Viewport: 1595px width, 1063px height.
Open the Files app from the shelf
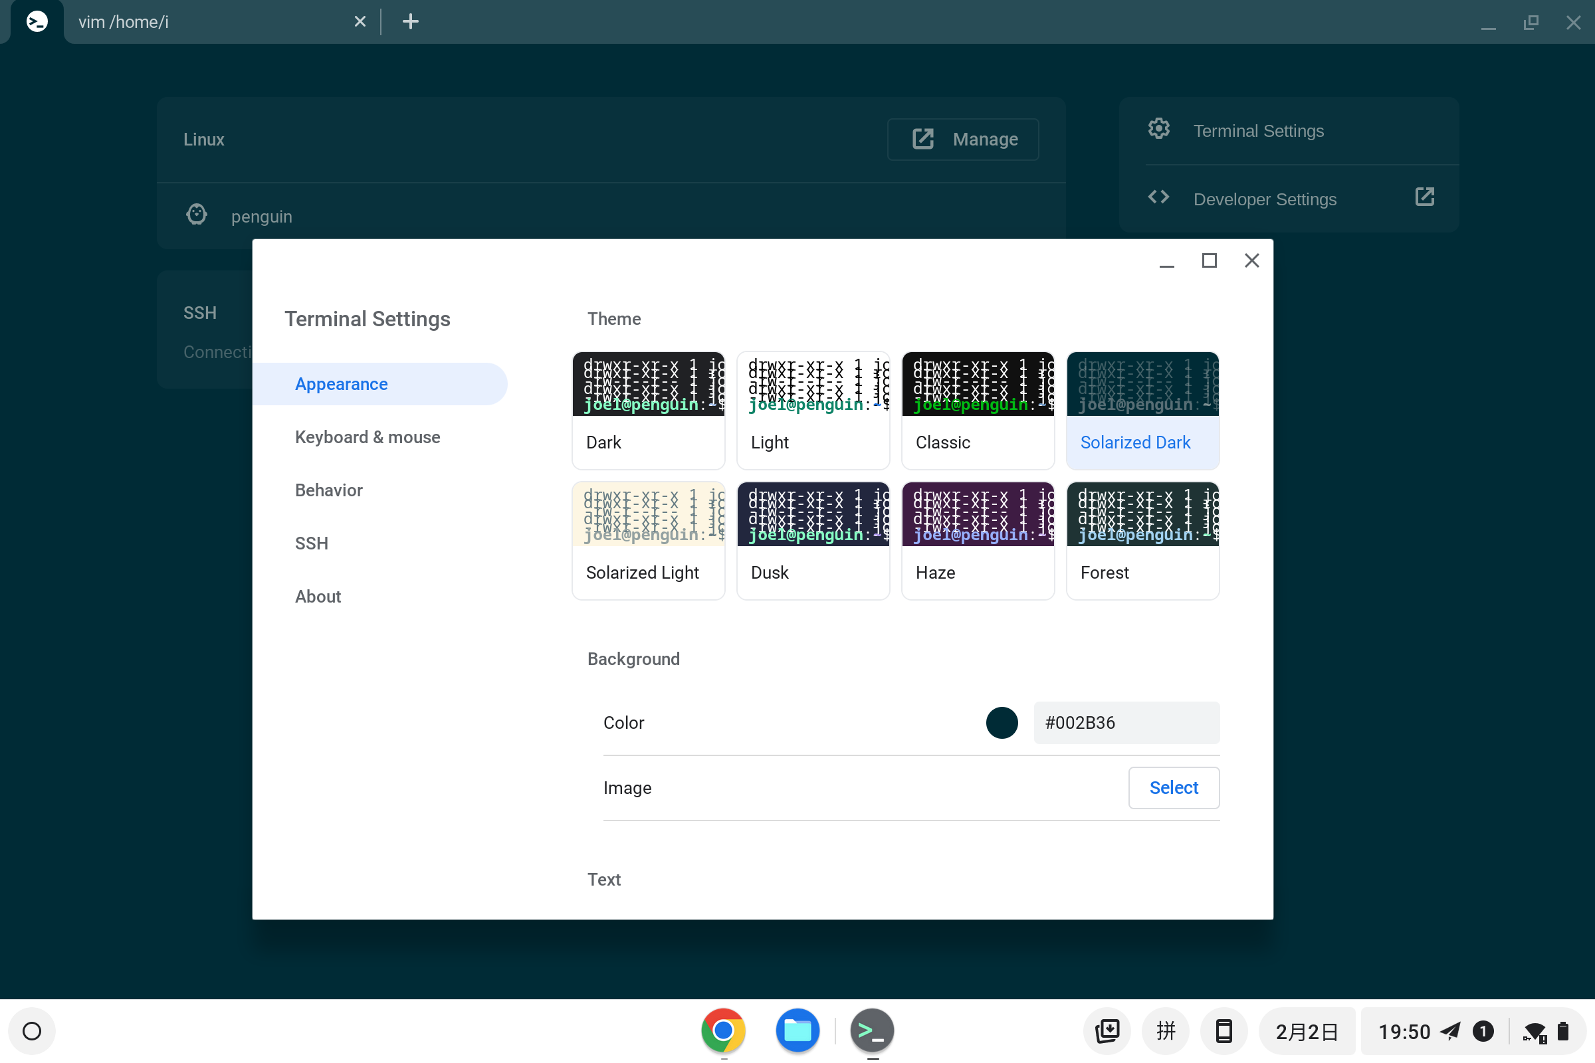pos(797,1030)
